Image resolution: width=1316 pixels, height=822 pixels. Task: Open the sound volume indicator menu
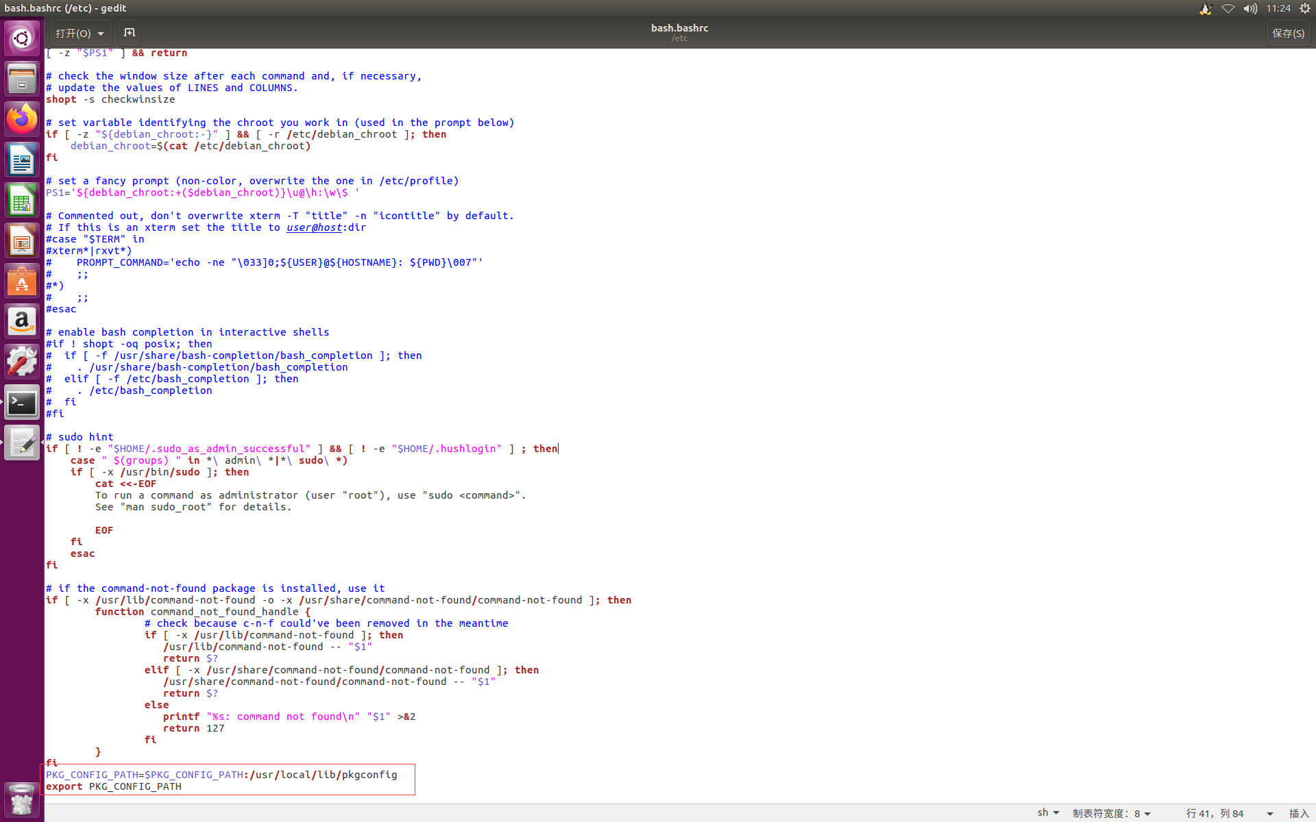[x=1250, y=8]
